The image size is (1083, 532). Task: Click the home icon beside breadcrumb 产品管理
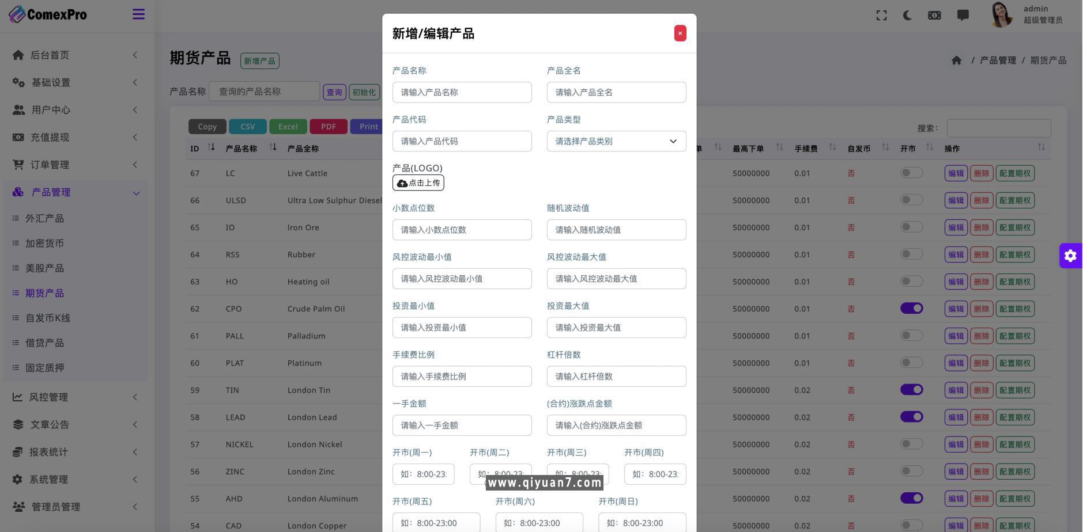(x=956, y=60)
